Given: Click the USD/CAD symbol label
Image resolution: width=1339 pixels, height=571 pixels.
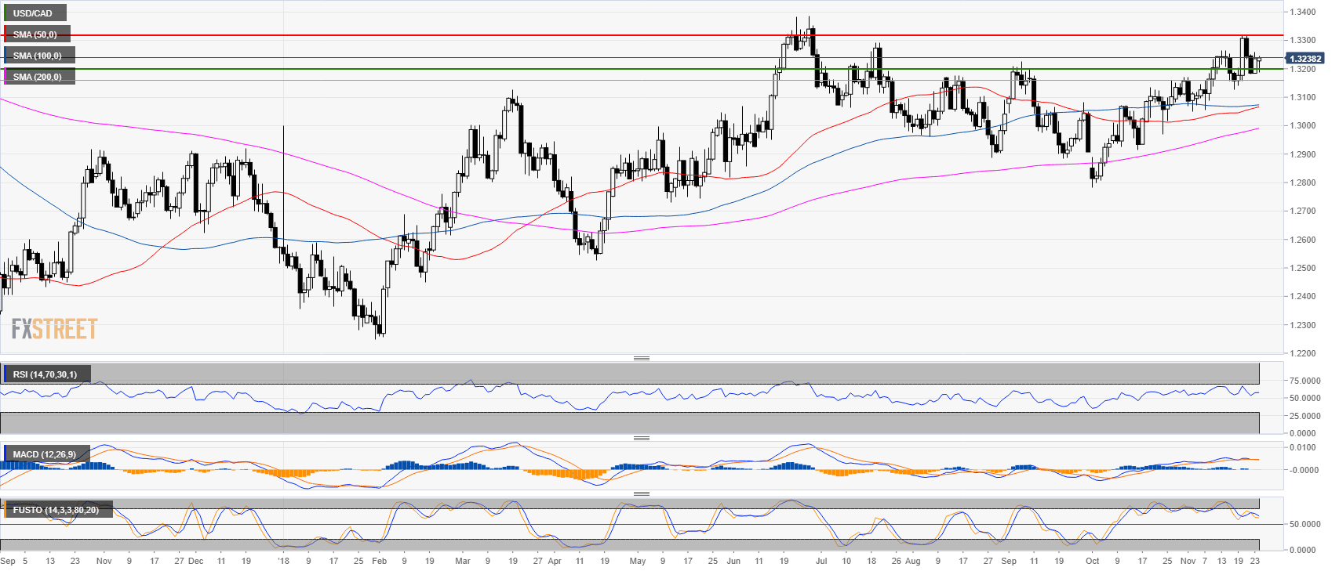Looking at the screenshot, I should [33, 13].
